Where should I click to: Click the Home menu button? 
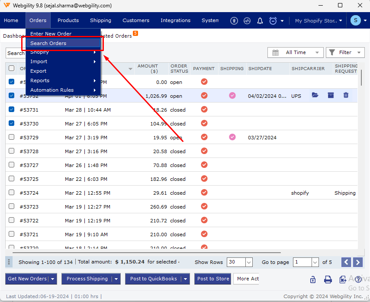(x=11, y=20)
